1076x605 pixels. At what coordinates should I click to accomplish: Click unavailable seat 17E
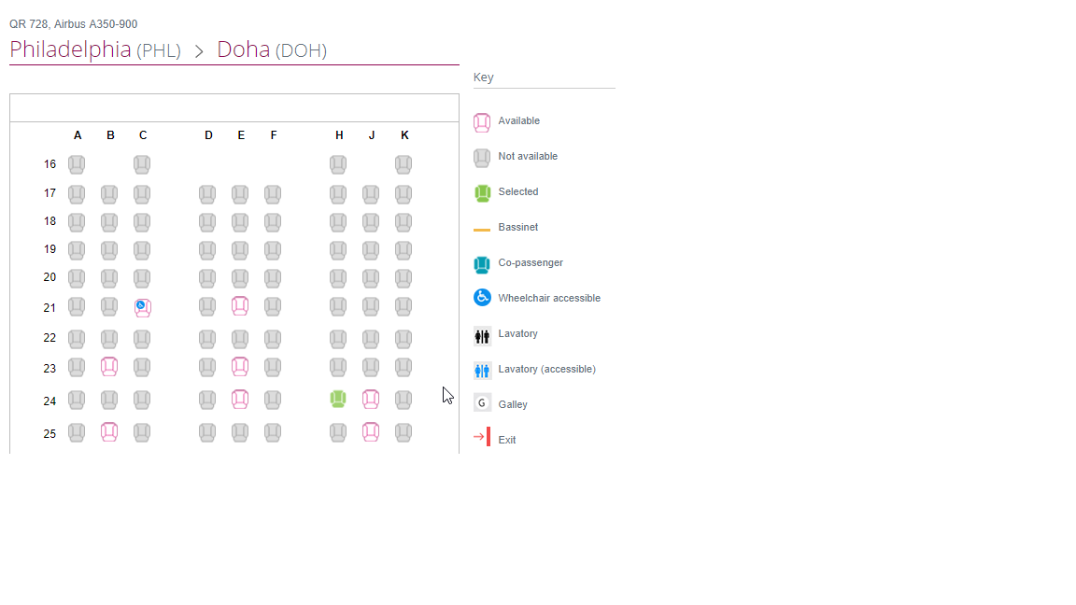click(x=239, y=194)
